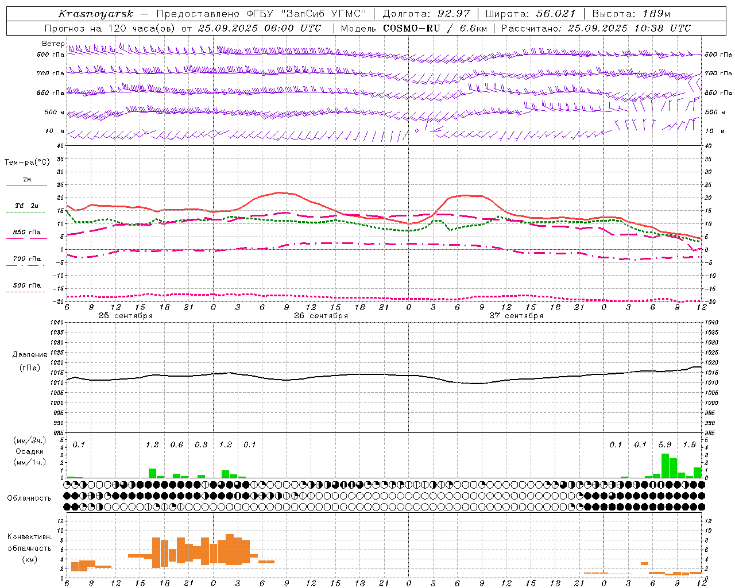Viewport: 735px width, 588px height.
Task: Click the 'Давление' pressure panel label
Action: click(30, 354)
